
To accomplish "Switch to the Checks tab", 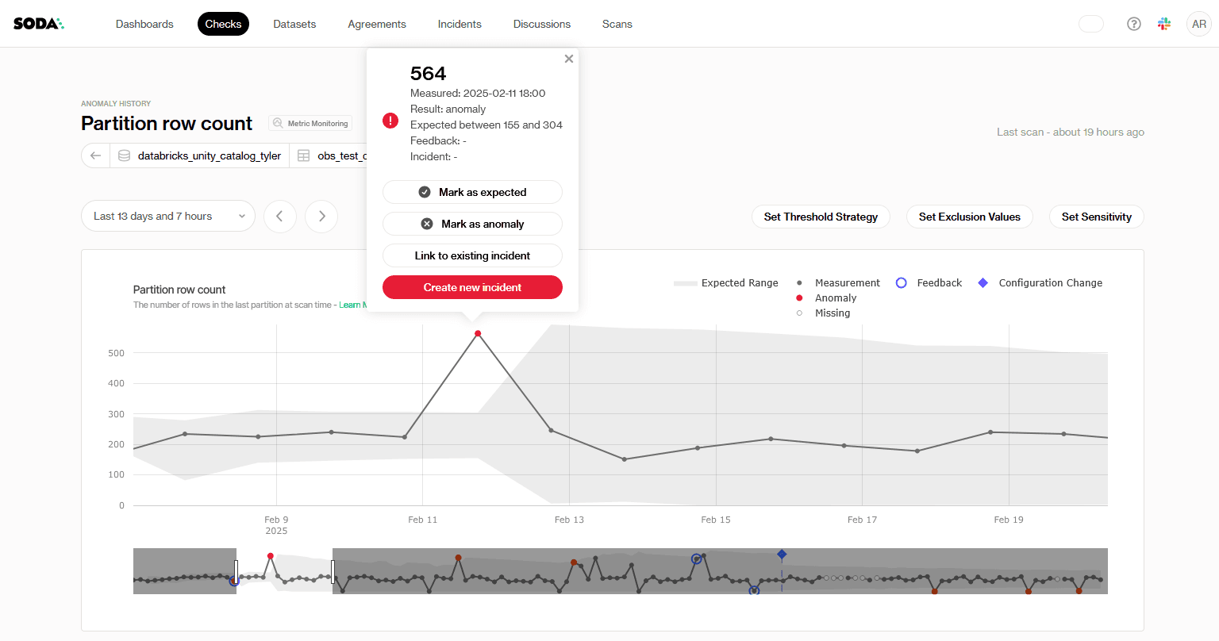I will pos(223,24).
